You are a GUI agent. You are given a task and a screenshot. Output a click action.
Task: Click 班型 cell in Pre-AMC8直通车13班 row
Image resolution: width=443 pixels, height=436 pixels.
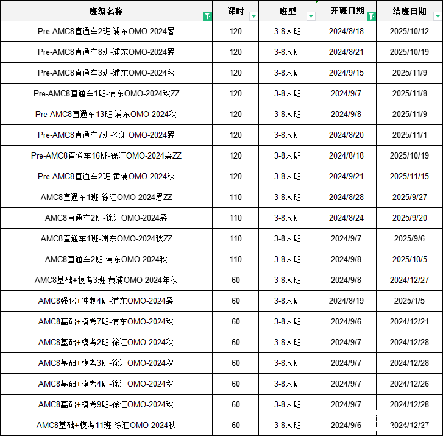click(x=288, y=114)
